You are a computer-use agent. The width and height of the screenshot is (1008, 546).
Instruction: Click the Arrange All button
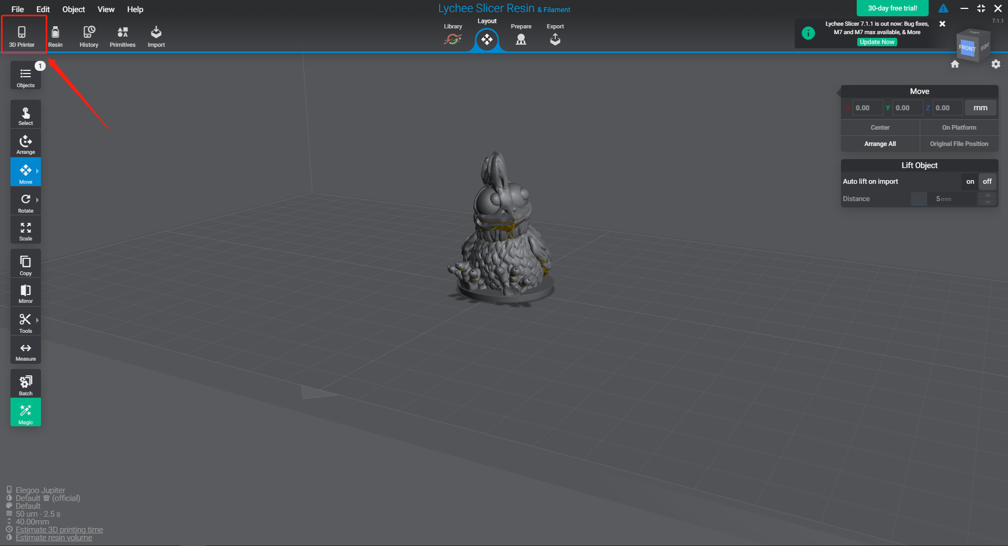click(880, 144)
